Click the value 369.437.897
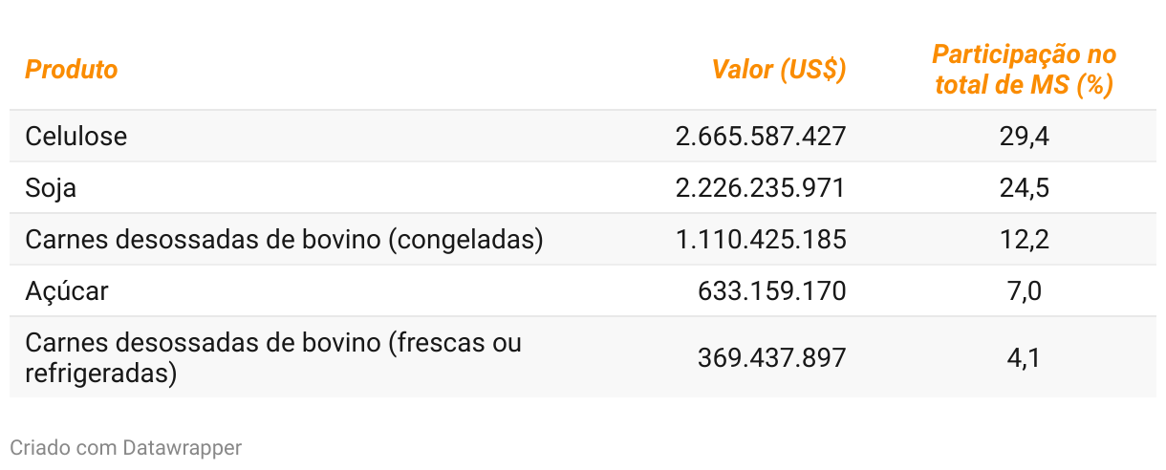The image size is (1166, 470). [x=772, y=358]
